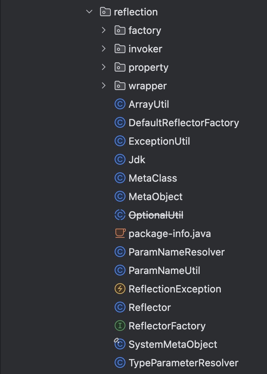This screenshot has height=374, width=267.
Task: Click the reflection package folder icon
Action: point(105,12)
